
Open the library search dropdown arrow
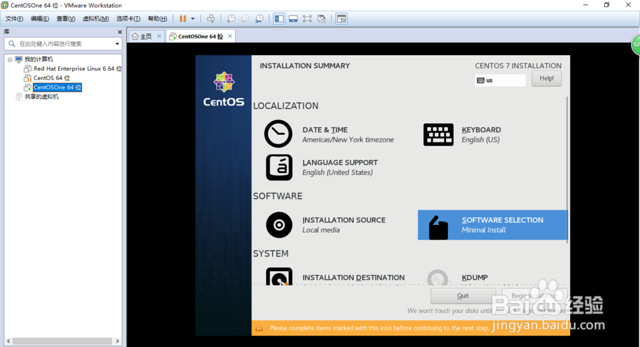pyautogui.click(x=117, y=43)
